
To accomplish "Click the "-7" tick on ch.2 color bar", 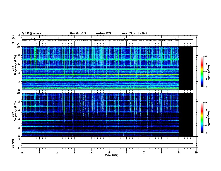I will coord(206,133).
